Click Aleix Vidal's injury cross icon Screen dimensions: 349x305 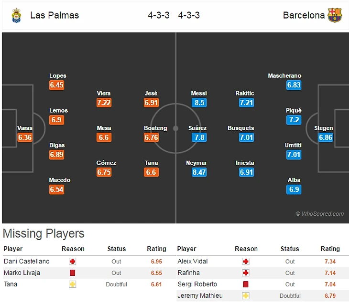(246, 262)
